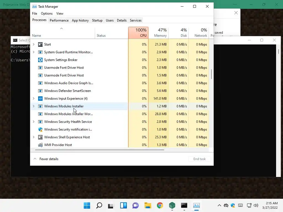Sort processes by Memory column
This screenshot has width=283, height=212.
[x=158, y=33]
